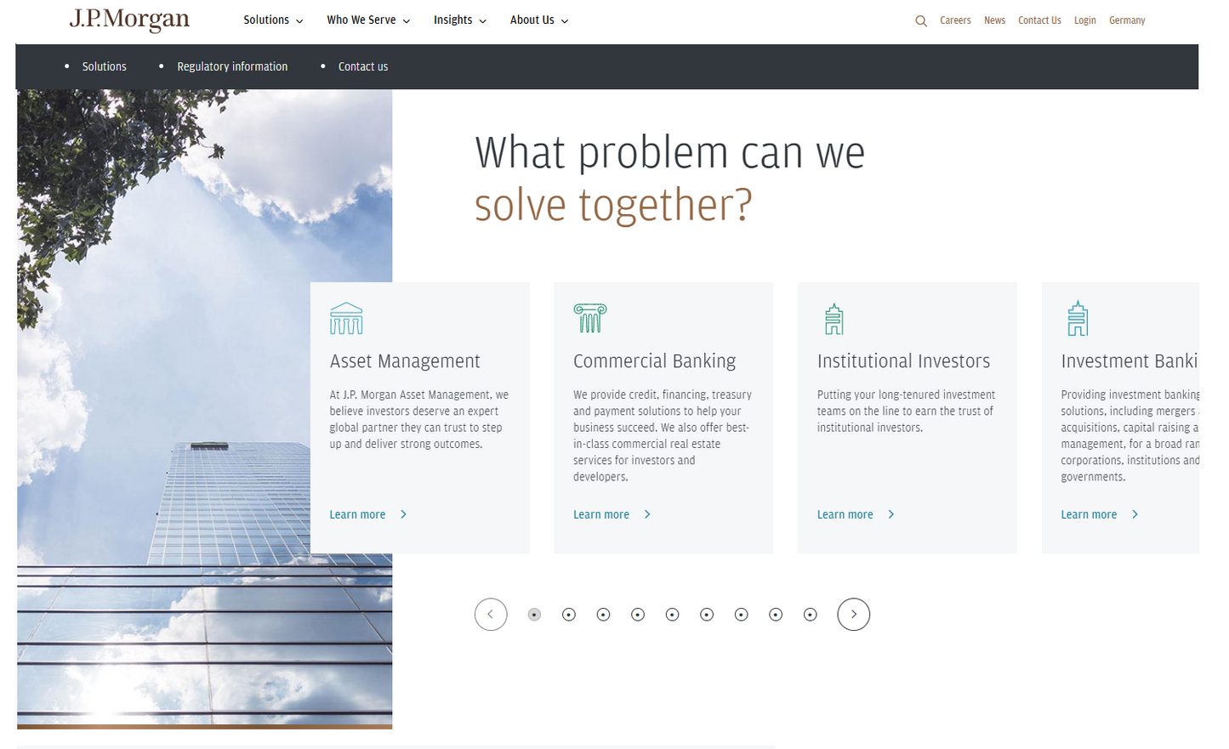
Task: Expand the Solutions dropdown menu
Action: tap(273, 20)
